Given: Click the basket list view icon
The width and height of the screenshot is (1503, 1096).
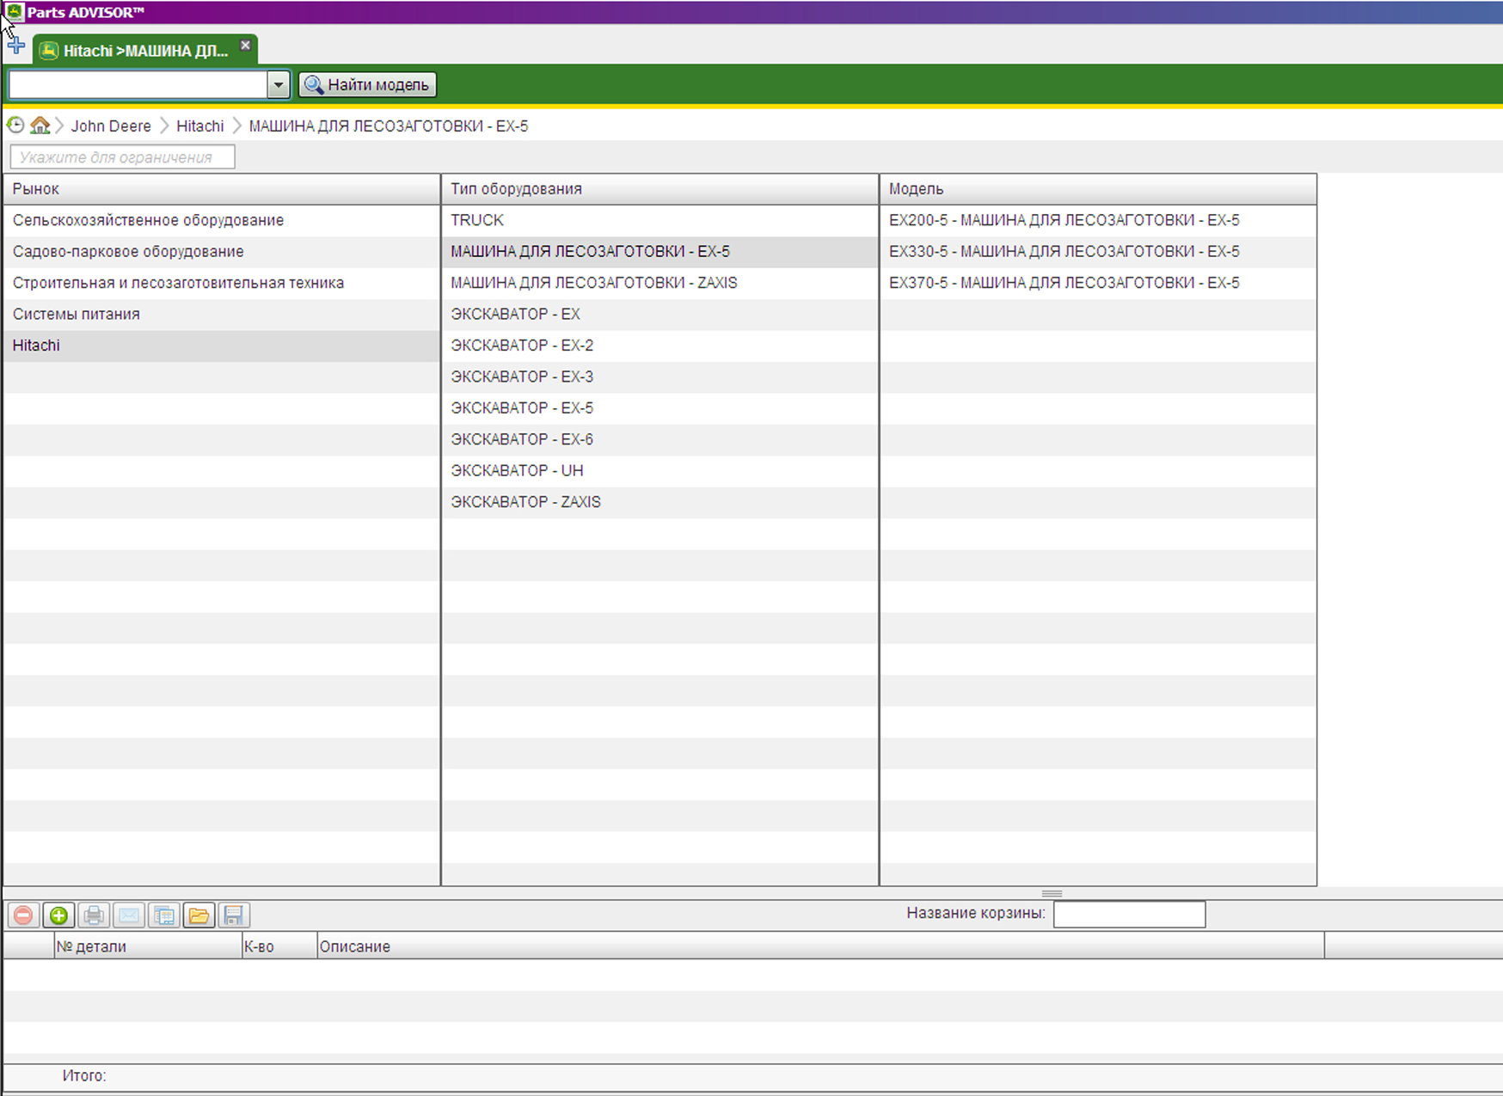Looking at the screenshot, I should 163,915.
